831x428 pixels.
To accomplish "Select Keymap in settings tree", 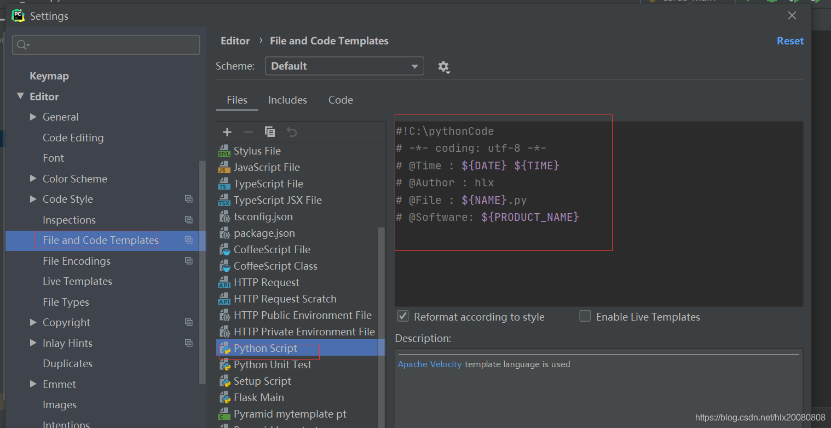I will pyautogui.click(x=49, y=76).
